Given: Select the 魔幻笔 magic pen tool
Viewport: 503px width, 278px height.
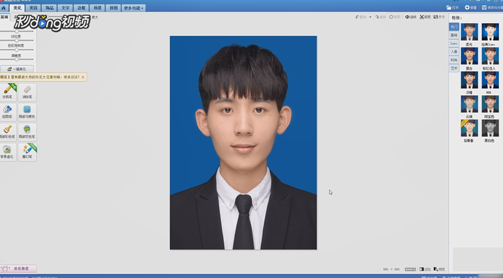Looking at the screenshot, I should (x=27, y=152).
